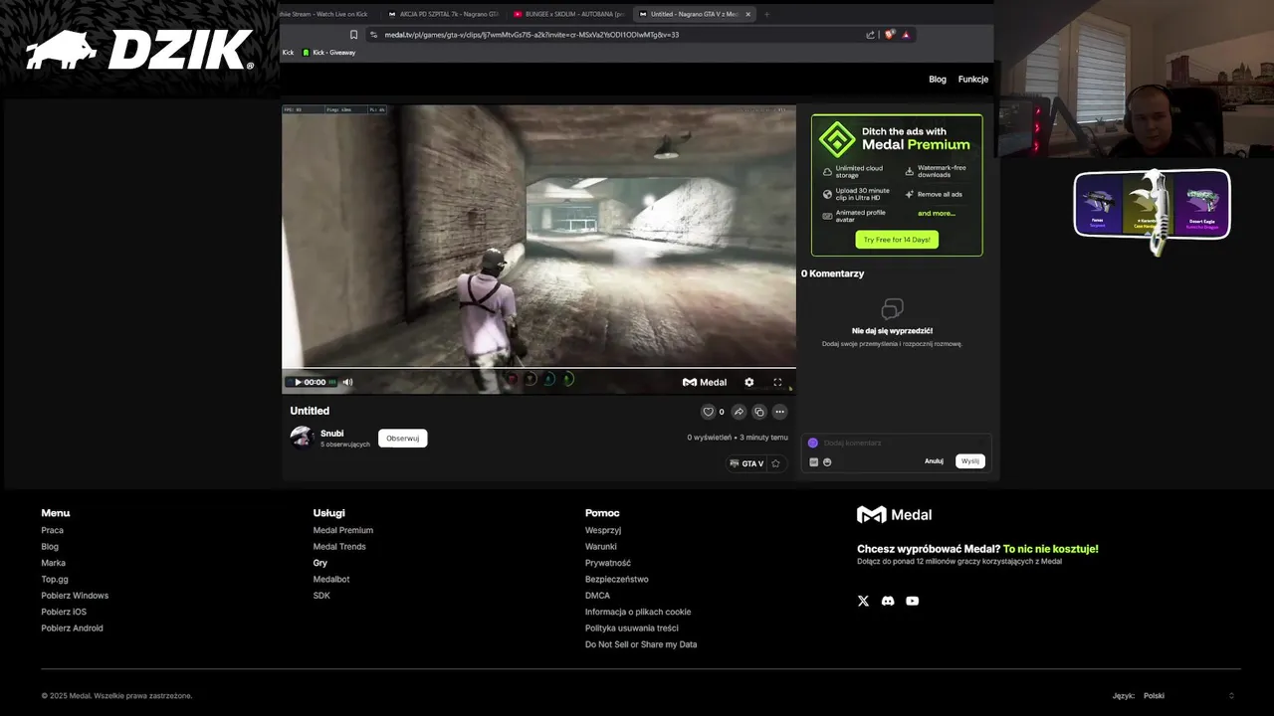The image size is (1274, 716).
Task: Play the clip with the play button
Action: click(298, 382)
